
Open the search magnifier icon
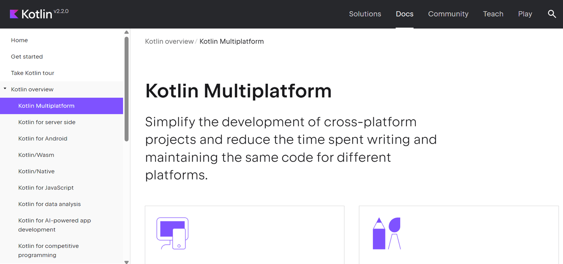coord(552,14)
